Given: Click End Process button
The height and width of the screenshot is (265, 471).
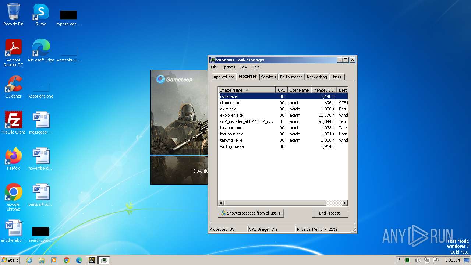Looking at the screenshot, I should coord(330,213).
